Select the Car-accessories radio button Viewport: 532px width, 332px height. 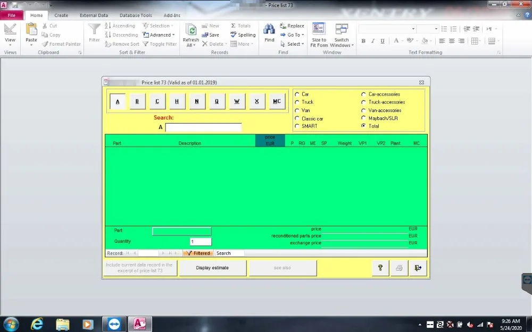[363, 94]
